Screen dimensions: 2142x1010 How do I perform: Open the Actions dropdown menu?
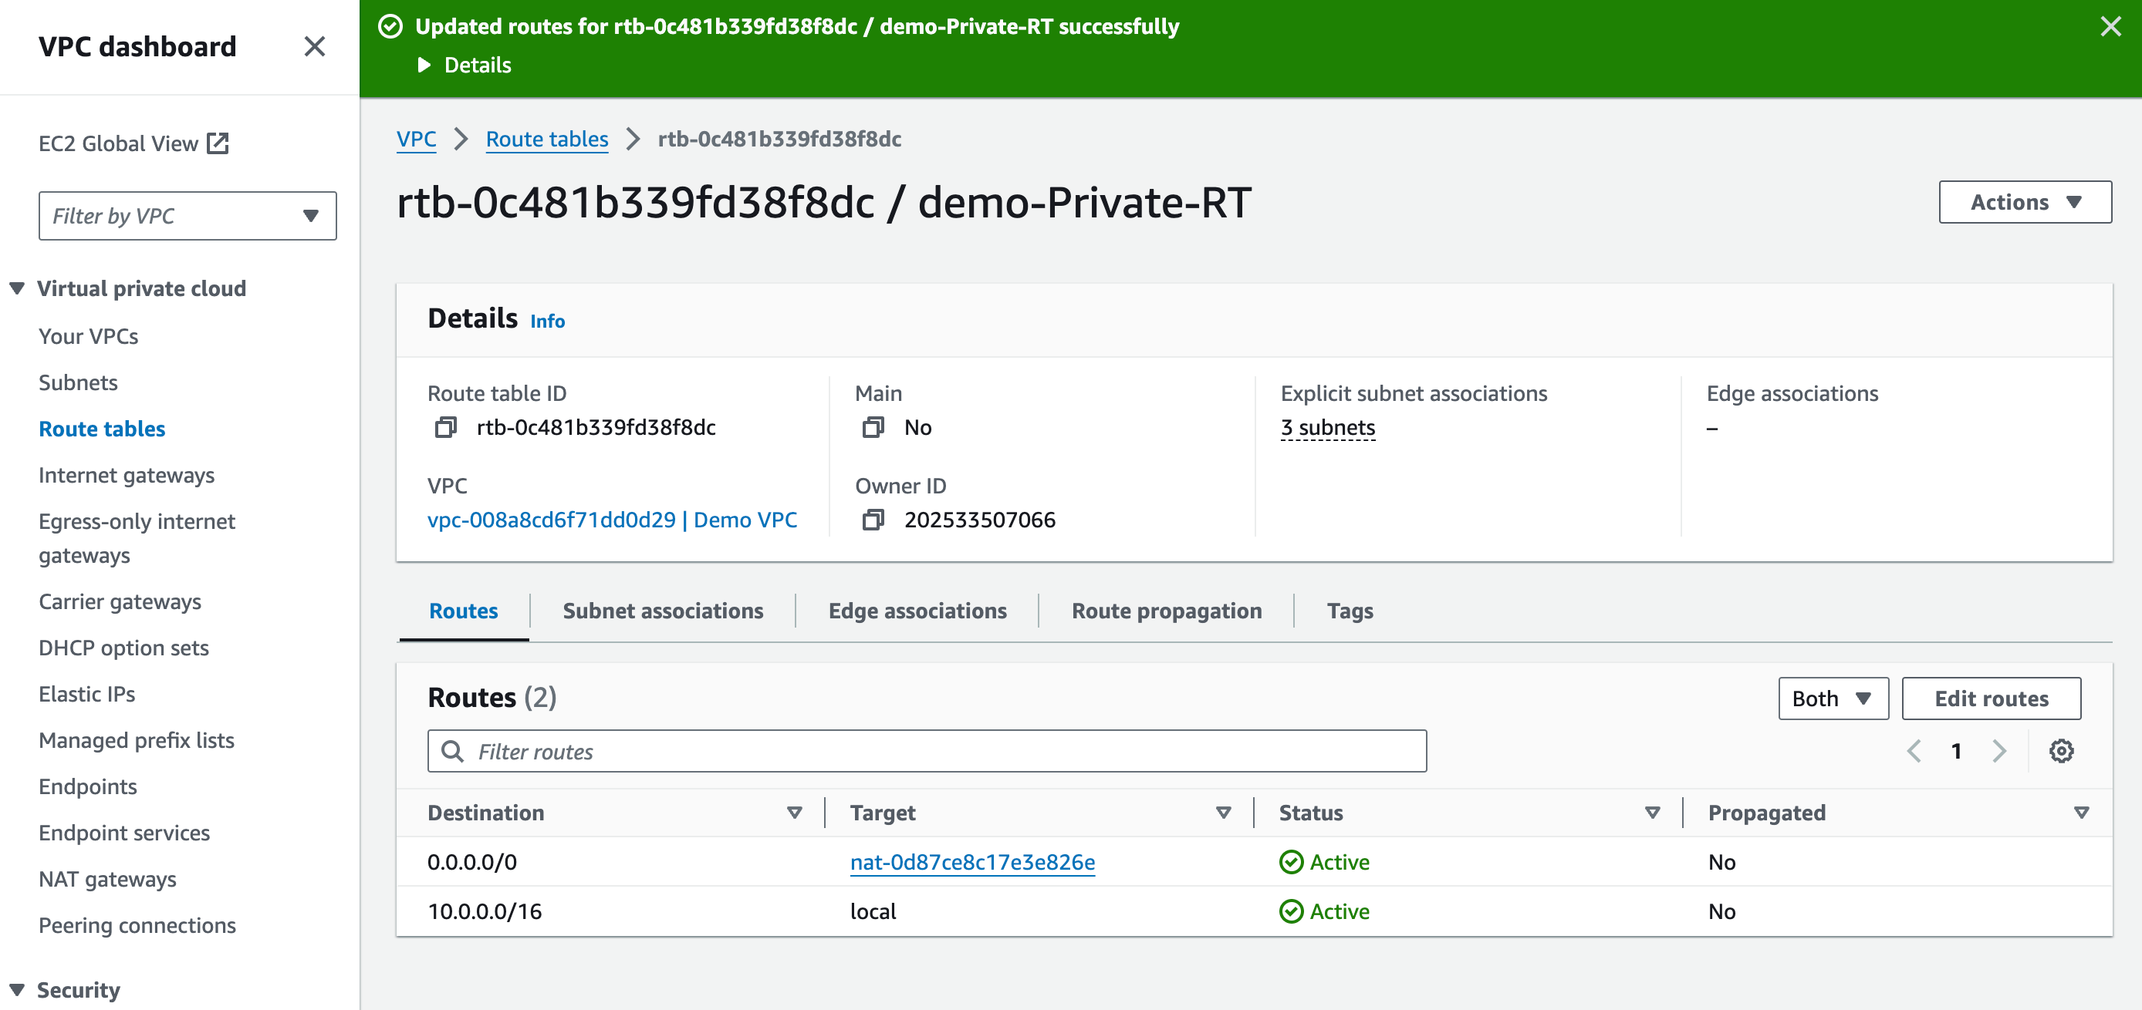2025,202
